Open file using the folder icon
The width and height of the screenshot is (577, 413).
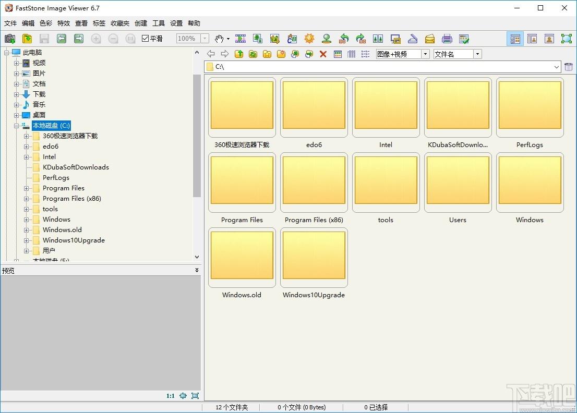click(27, 39)
